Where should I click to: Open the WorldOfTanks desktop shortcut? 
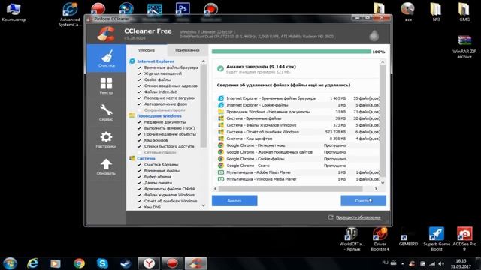[352, 239]
